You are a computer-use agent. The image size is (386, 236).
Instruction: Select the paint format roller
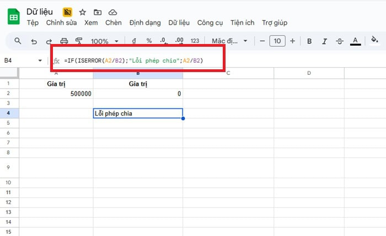[x=78, y=41]
